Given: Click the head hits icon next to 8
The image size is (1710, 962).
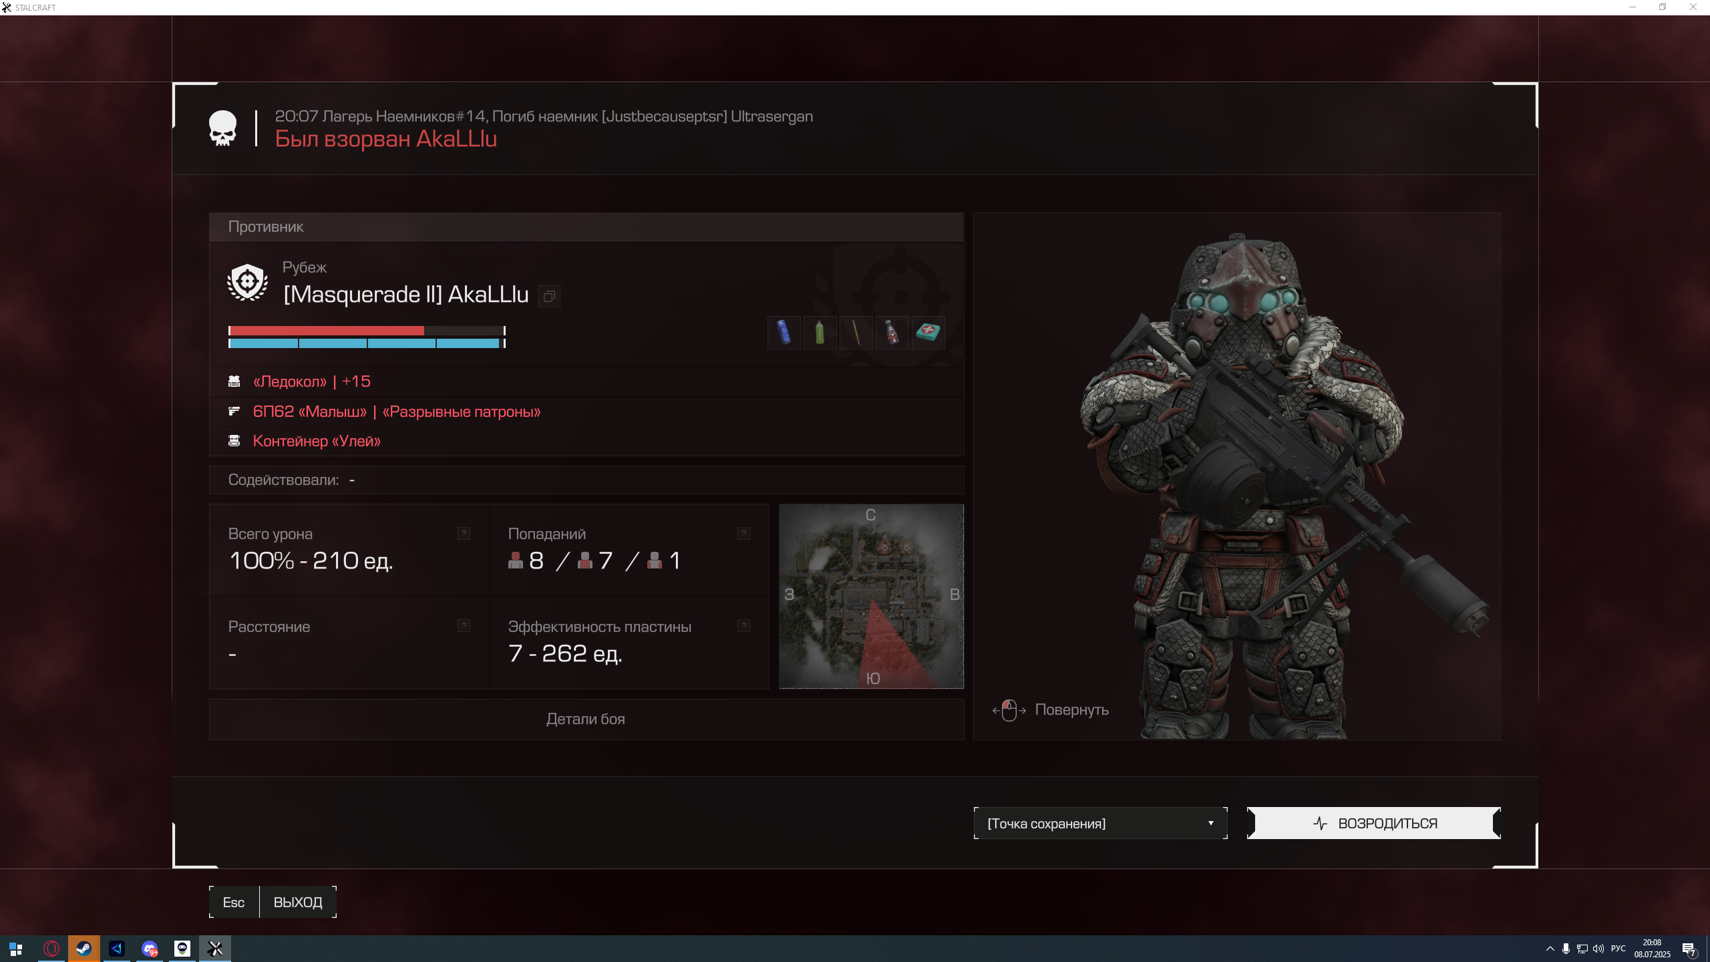Looking at the screenshot, I should point(515,560).
